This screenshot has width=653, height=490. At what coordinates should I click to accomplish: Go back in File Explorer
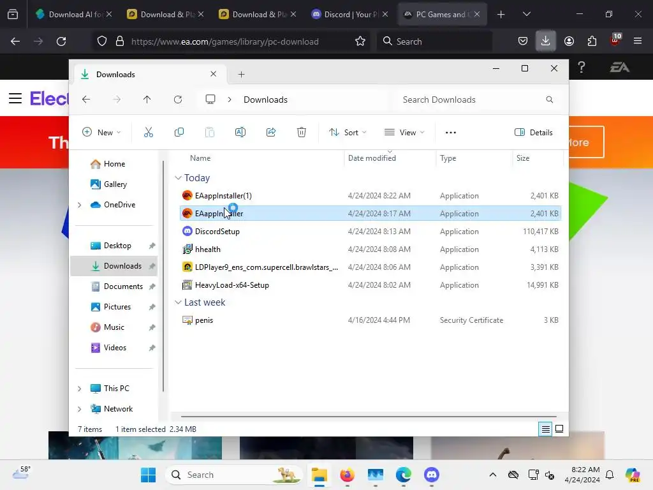click(86, 100)
